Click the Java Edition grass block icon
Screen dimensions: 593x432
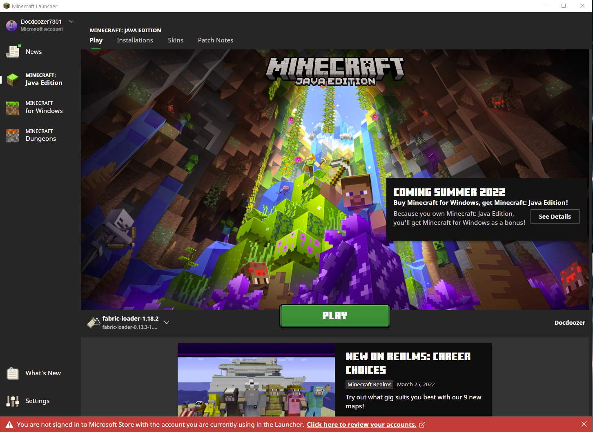point(13,80)
